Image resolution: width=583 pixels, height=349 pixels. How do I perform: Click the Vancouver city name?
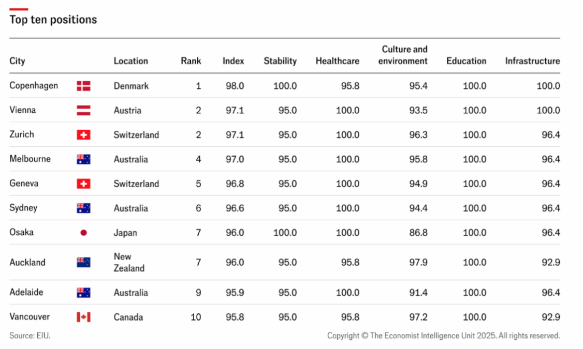30,316
